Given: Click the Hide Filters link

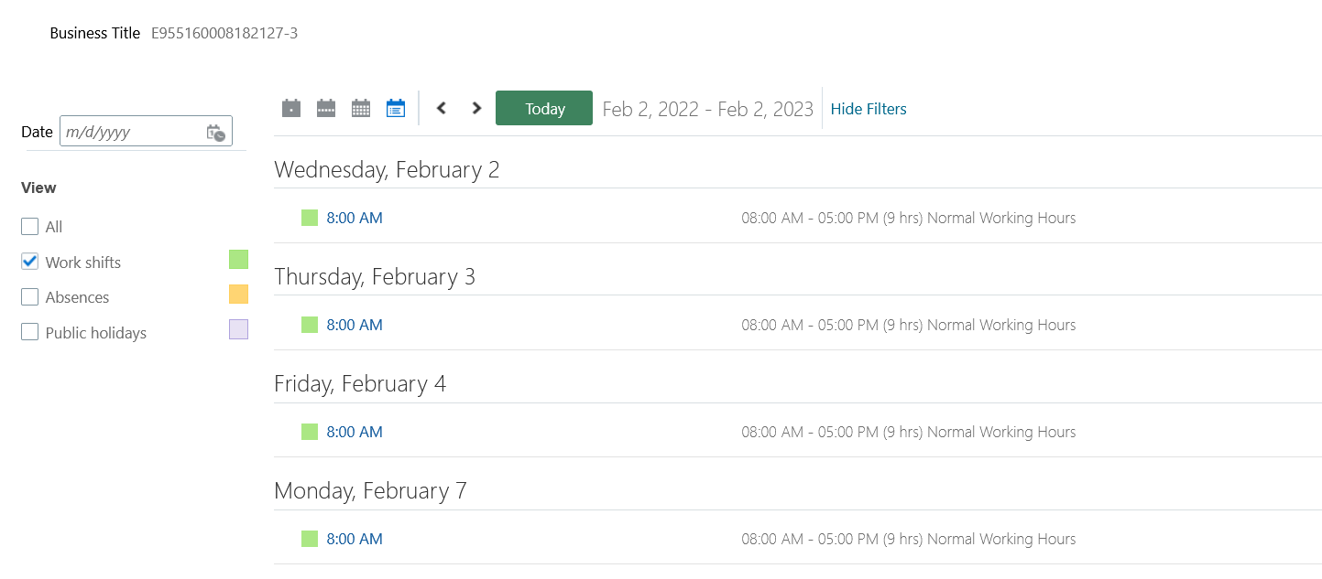Looking at the screenshot, I should pos(869,109).
